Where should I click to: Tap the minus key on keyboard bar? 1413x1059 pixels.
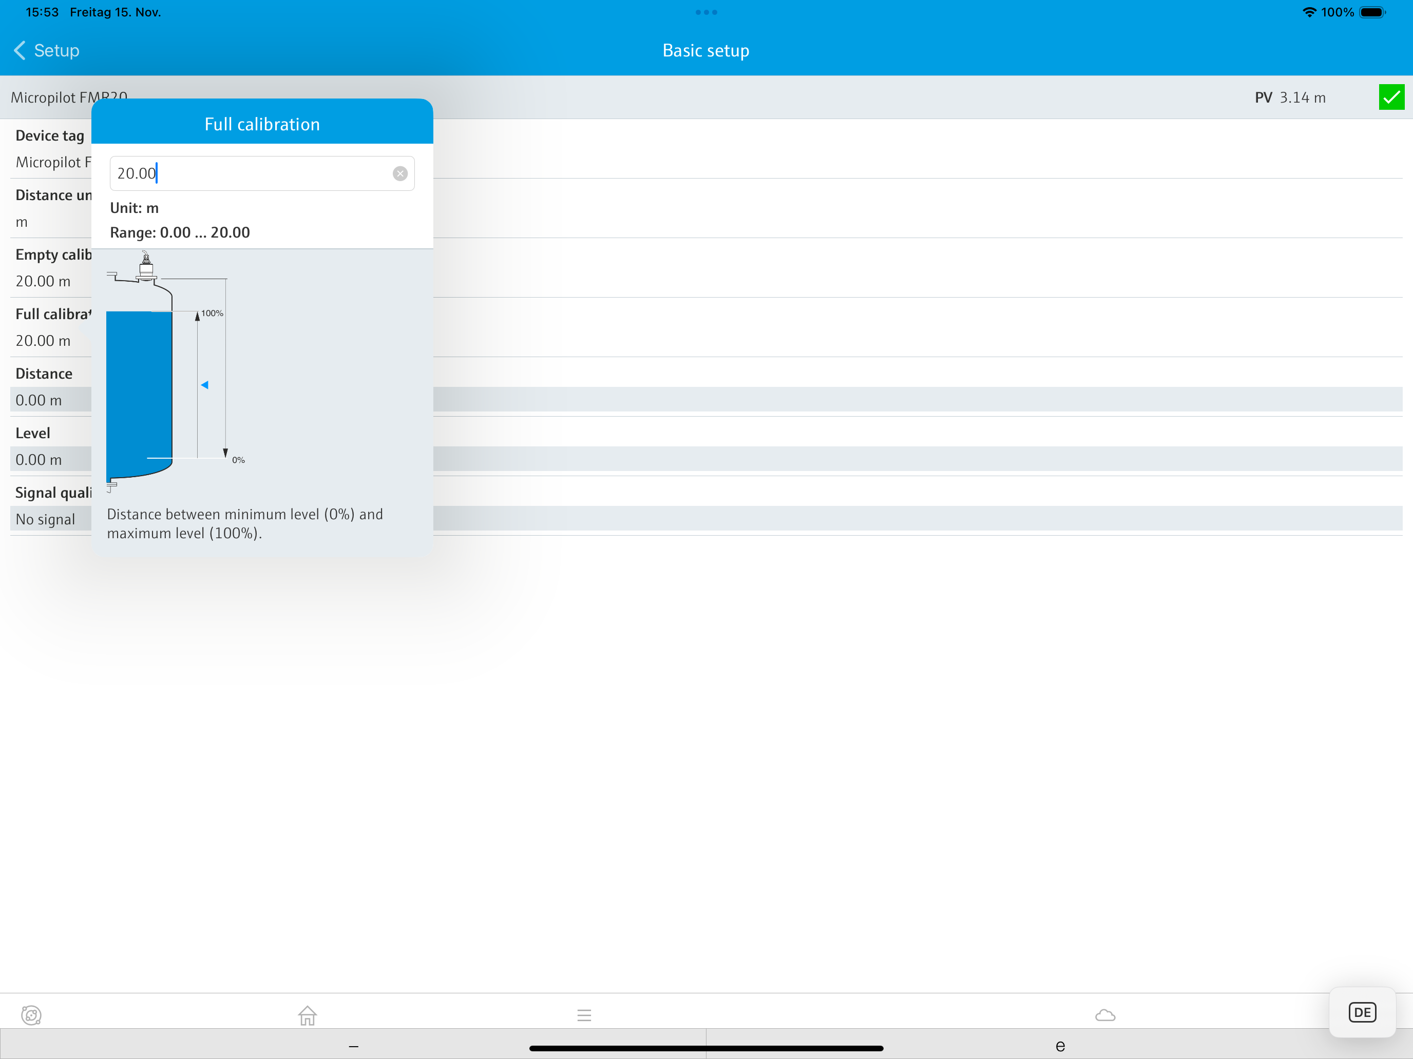click(353, 1046)
